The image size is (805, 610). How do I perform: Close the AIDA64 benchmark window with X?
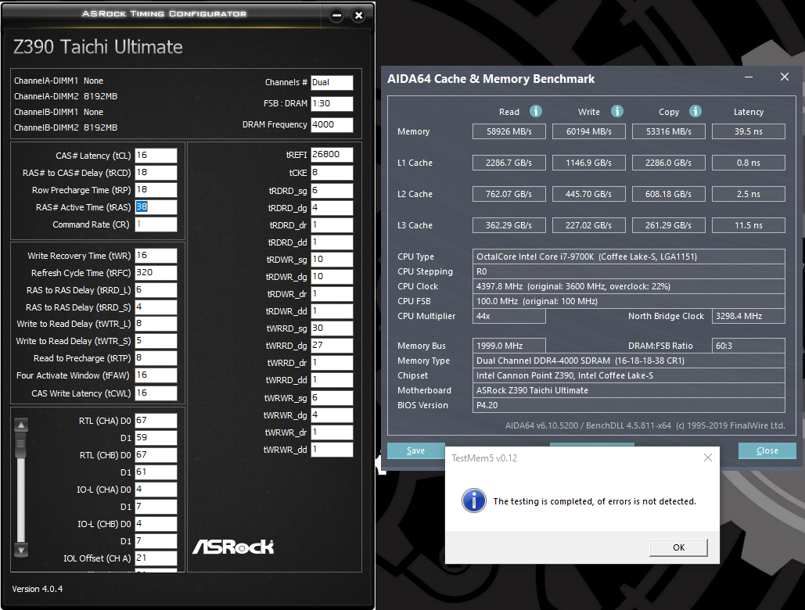785,77
